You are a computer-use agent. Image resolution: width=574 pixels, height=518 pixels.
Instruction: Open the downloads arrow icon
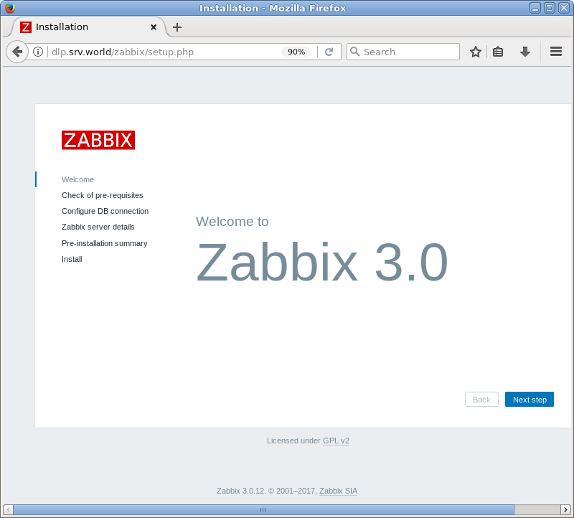525,52
